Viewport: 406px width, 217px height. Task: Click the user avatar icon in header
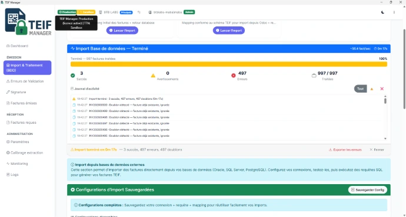coord(150,12)
